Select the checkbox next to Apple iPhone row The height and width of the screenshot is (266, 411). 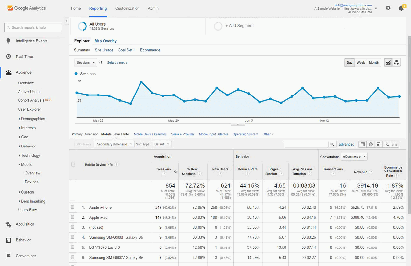(73, 207)
